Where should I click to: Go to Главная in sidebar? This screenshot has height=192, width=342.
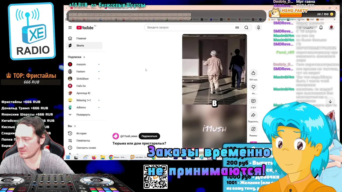pyautogui.click(x=84, y=38)
